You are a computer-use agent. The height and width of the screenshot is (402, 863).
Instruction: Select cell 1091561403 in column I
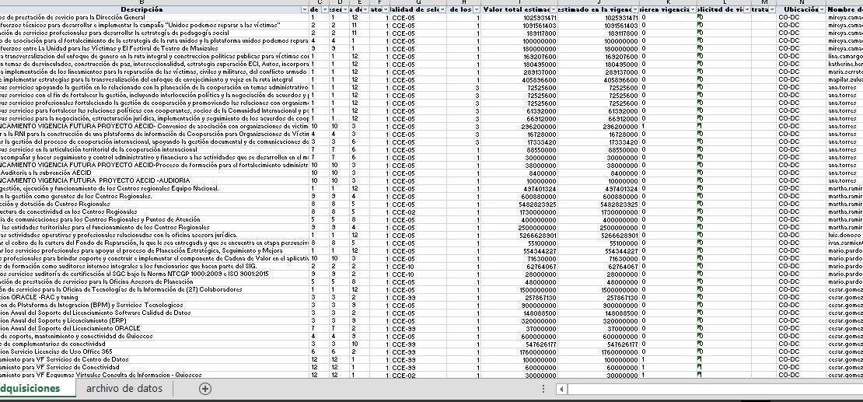[x=519, y=26]
